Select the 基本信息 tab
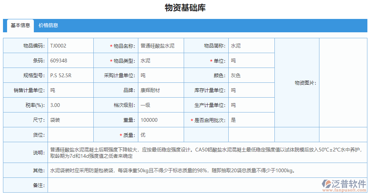 [20, 26]
